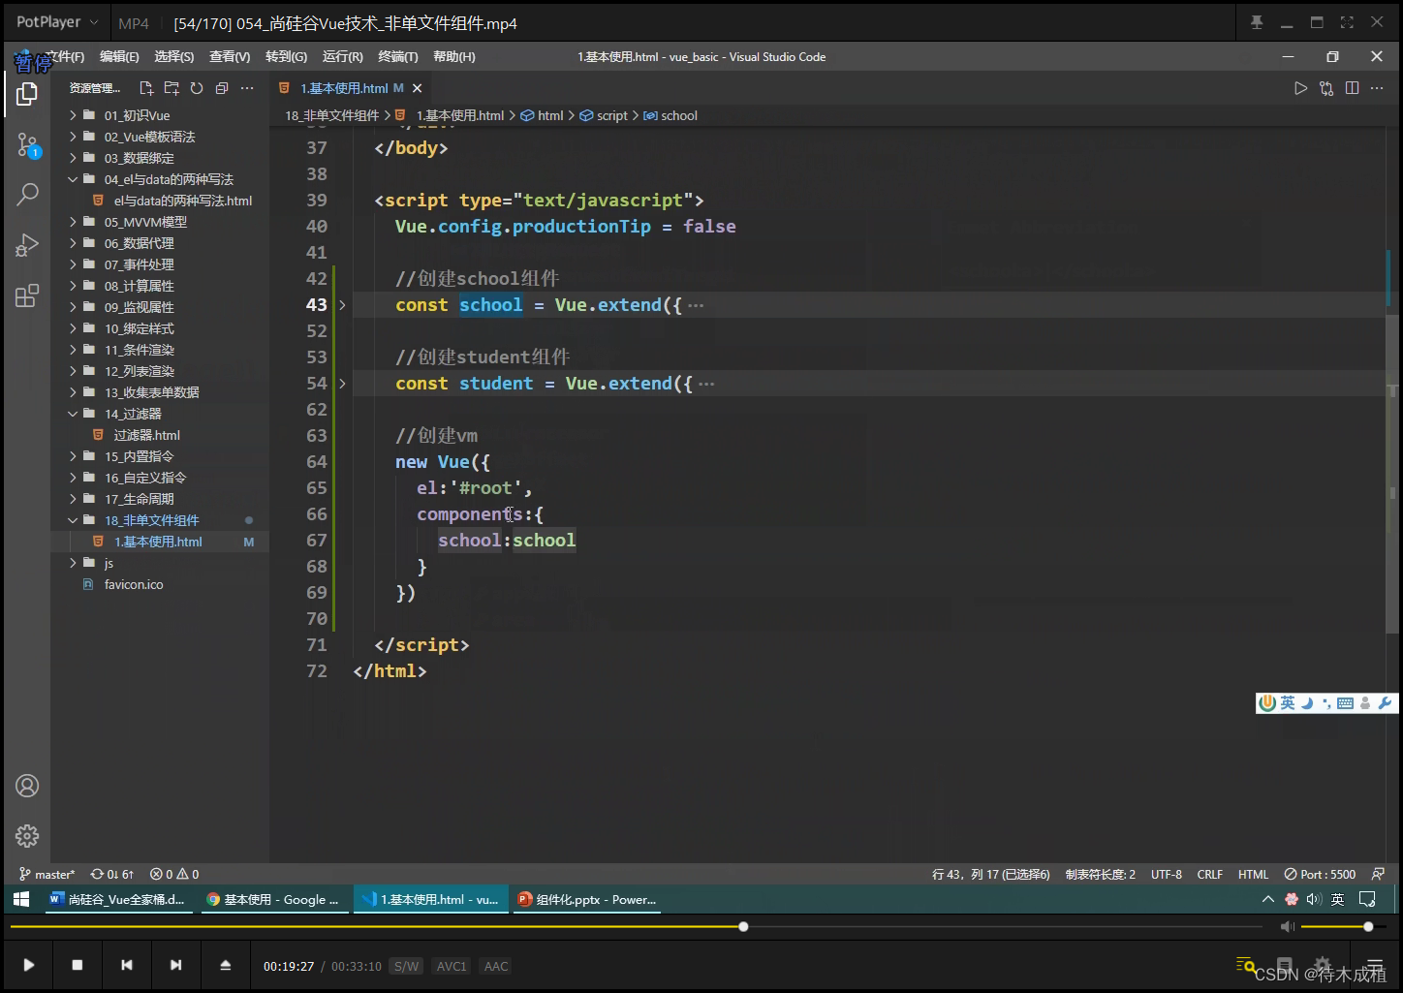Open the 查看(V) menu

coord(230,57)
